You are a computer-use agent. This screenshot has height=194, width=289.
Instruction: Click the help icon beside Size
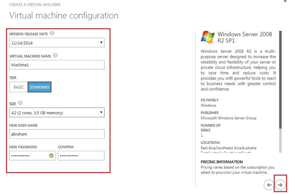coord(21,103)
